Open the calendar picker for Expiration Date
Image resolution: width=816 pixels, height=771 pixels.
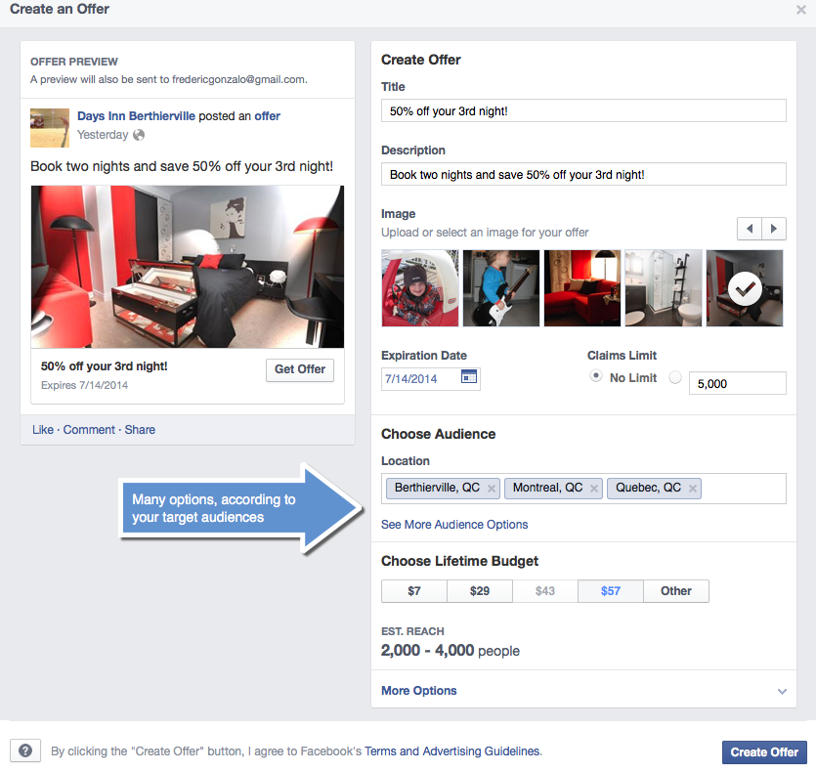coord(469,376)
